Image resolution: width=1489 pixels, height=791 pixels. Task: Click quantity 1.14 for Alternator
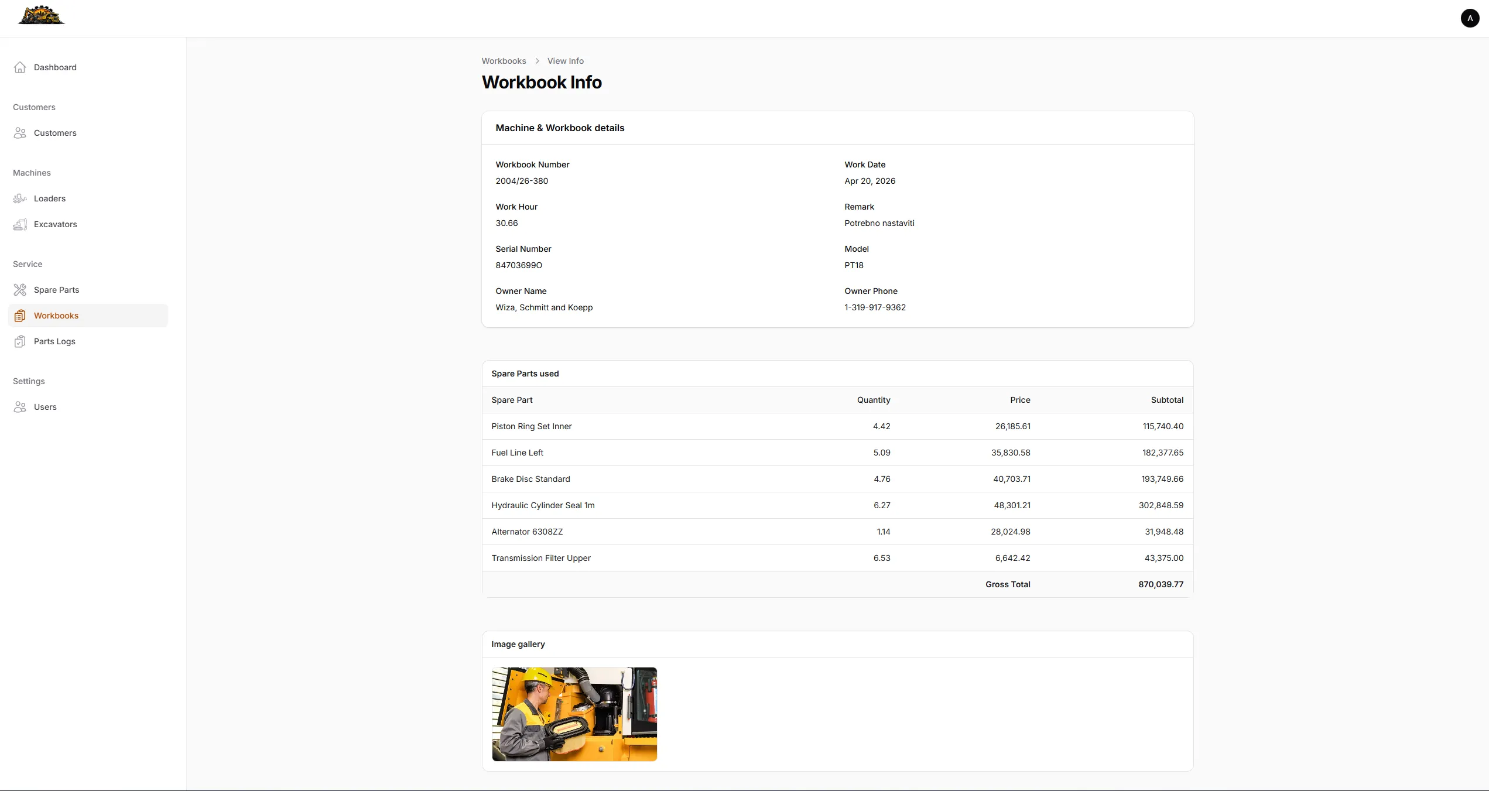pos(883,532)
